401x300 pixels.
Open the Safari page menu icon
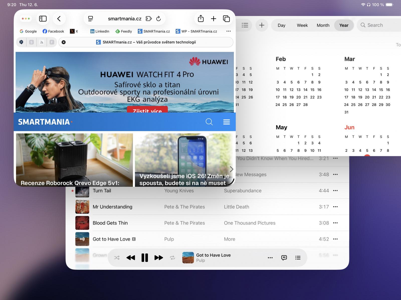(x=90, y=19)
